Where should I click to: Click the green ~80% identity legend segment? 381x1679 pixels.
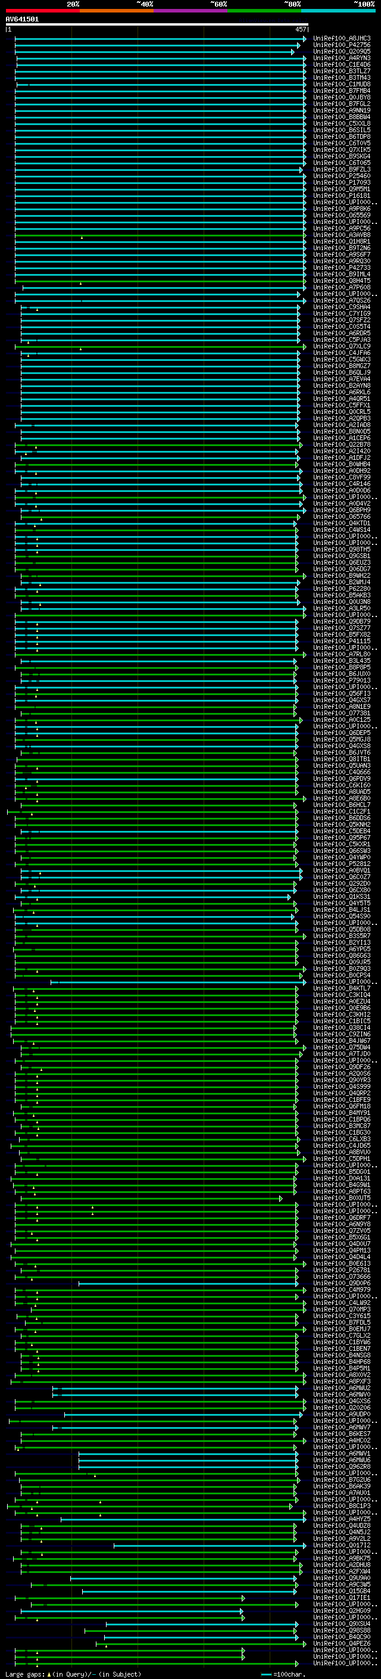264,11
